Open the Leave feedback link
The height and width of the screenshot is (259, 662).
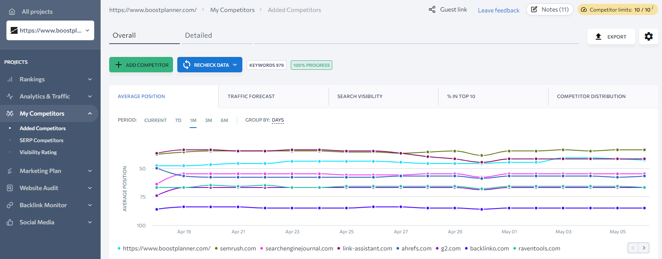click(x=498, y=10)
